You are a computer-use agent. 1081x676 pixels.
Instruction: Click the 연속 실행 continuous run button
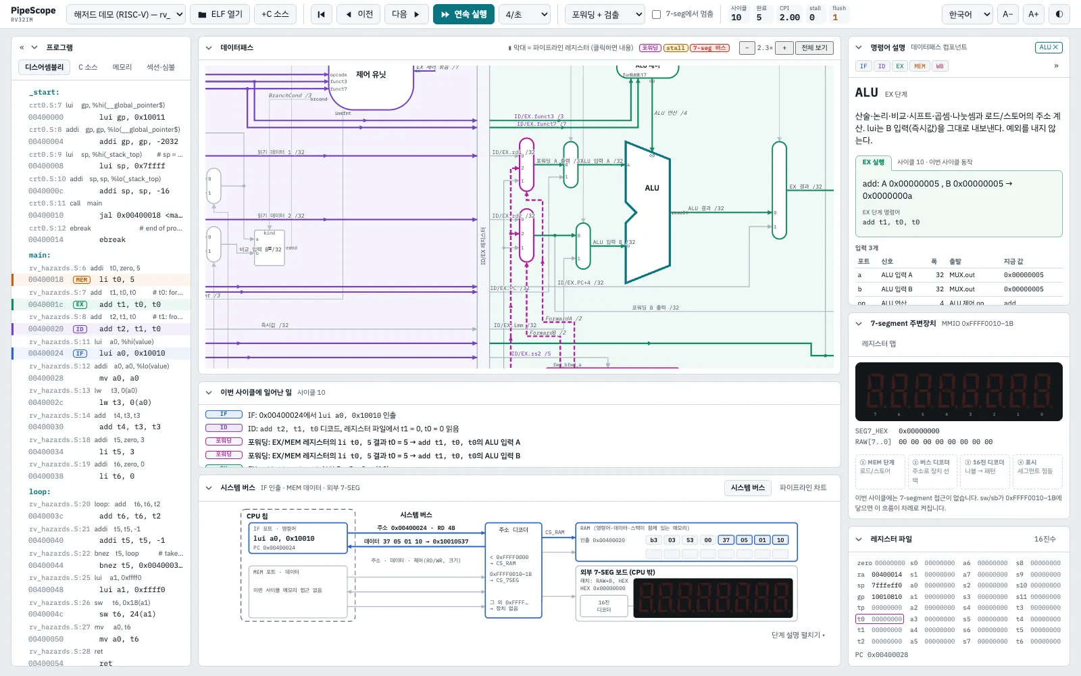[463, 14]
